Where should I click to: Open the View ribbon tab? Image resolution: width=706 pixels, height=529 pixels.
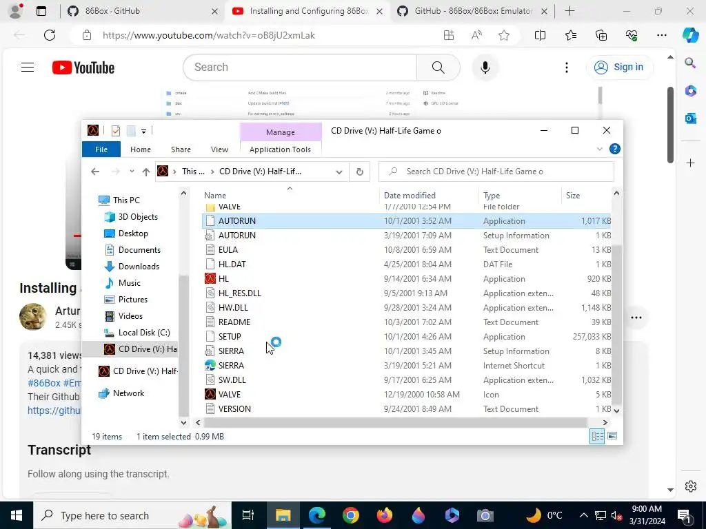[219, 149]
